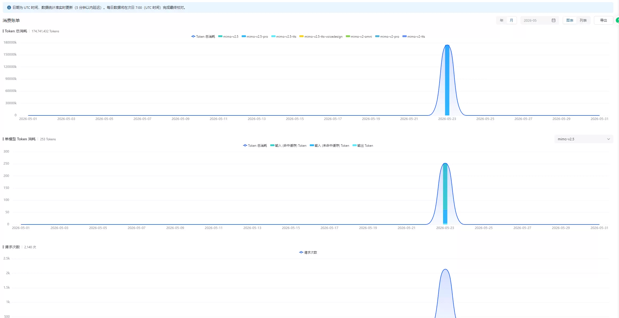Image resolution: width=619 pixels, height=318 pixels.
Task: Toggle the mimo-v2.5 legend series
Action: pos(228,37)
